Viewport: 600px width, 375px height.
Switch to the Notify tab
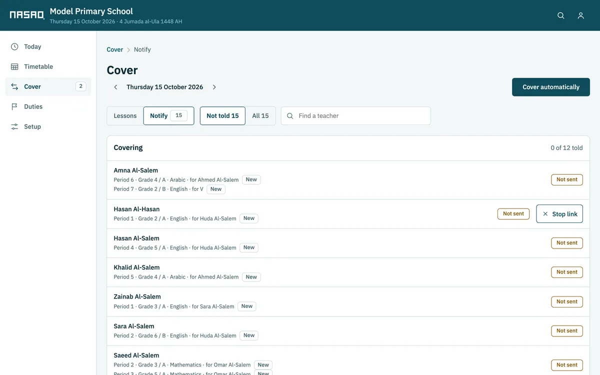coord(168,115)
